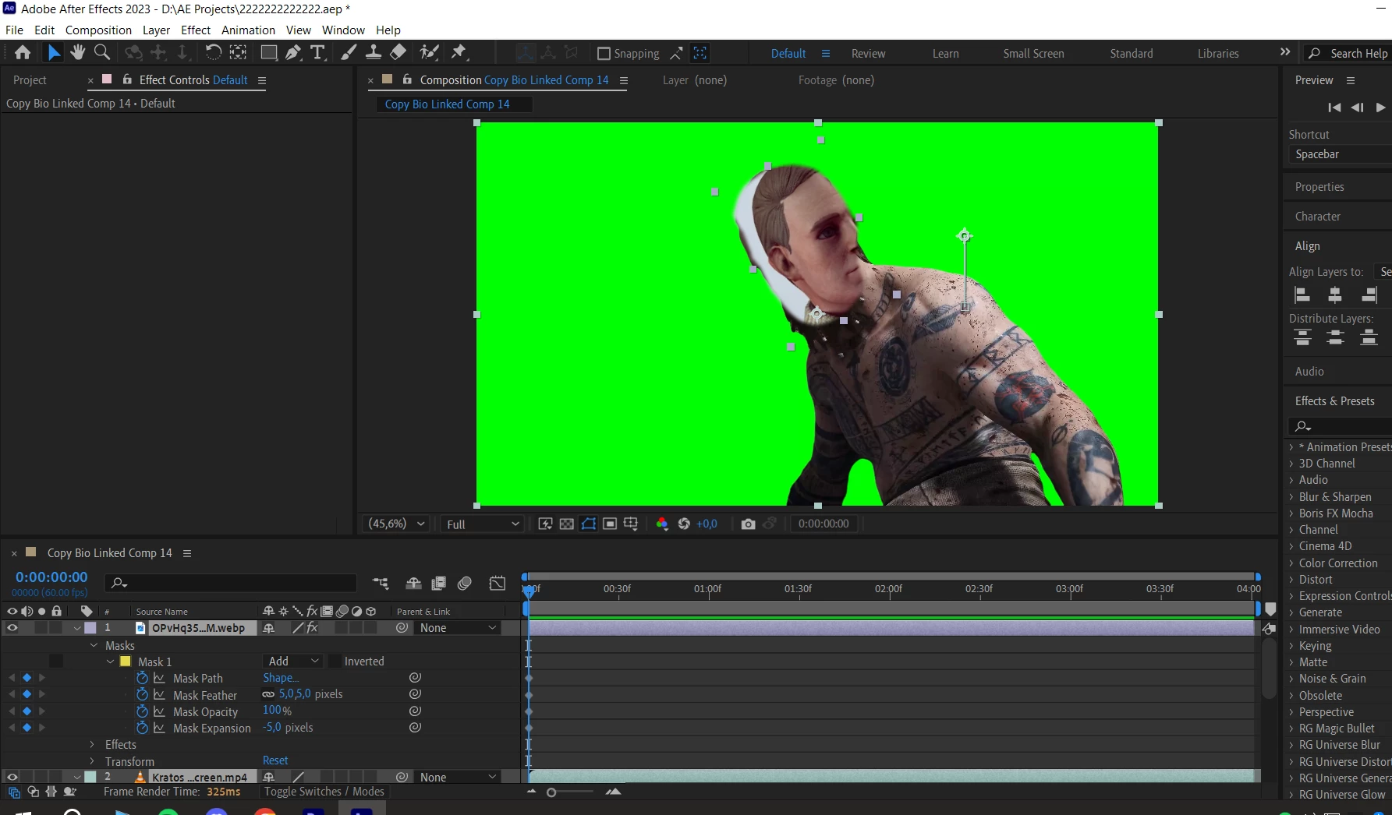Switch to the Learn workspace
This screenshot has height=815, width=1392.
coord(945,53)
